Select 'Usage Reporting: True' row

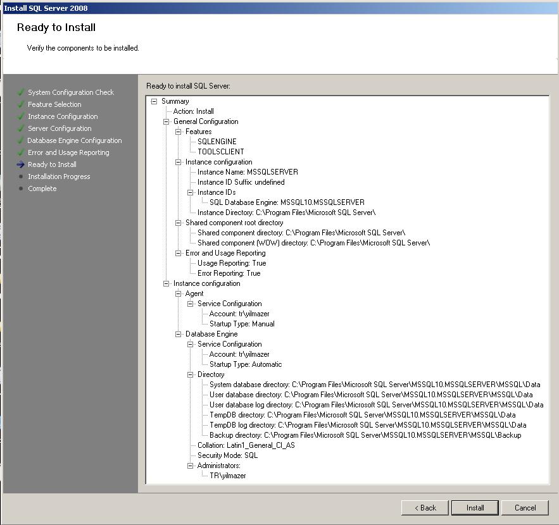(232, 263)
